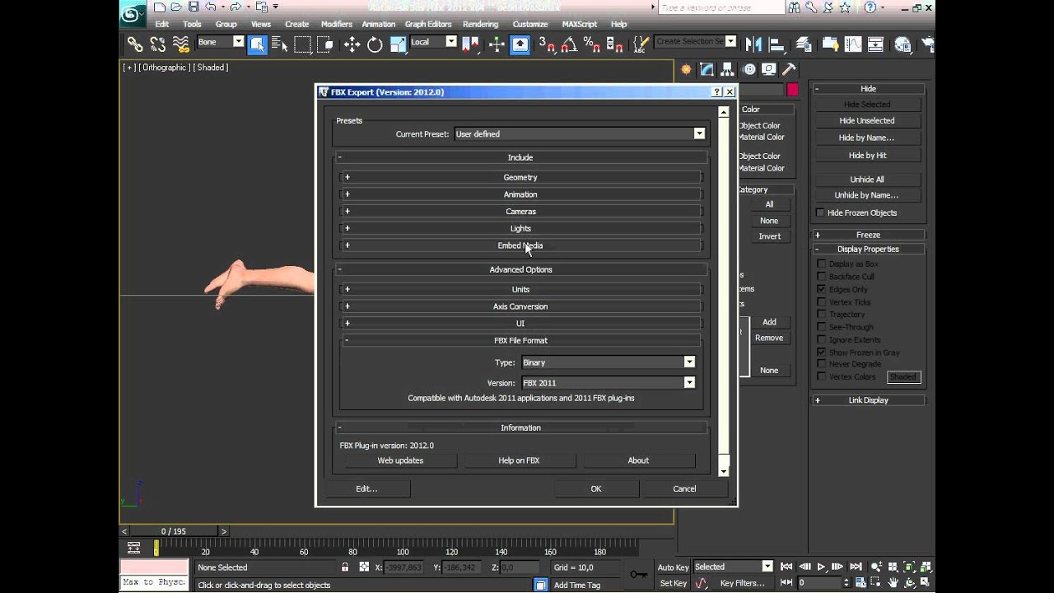Click the Set Keys key icon
This screenshot has width=1054, height=593.
tap(638, 574)
